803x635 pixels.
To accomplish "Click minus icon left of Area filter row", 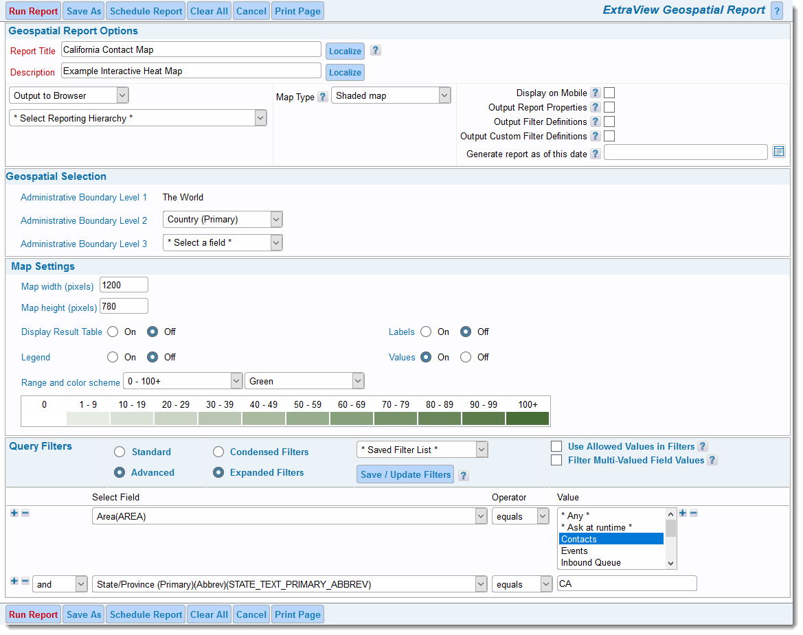I will pos(25,513).
